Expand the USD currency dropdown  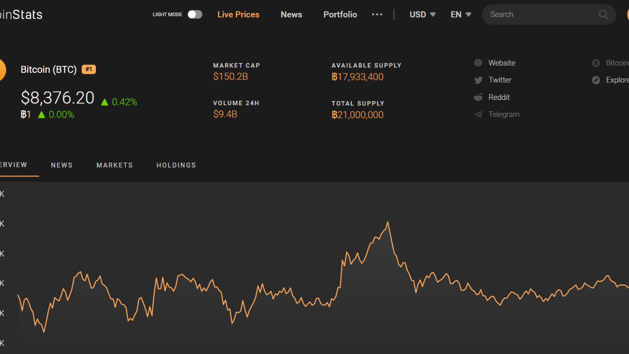(422, 15)
